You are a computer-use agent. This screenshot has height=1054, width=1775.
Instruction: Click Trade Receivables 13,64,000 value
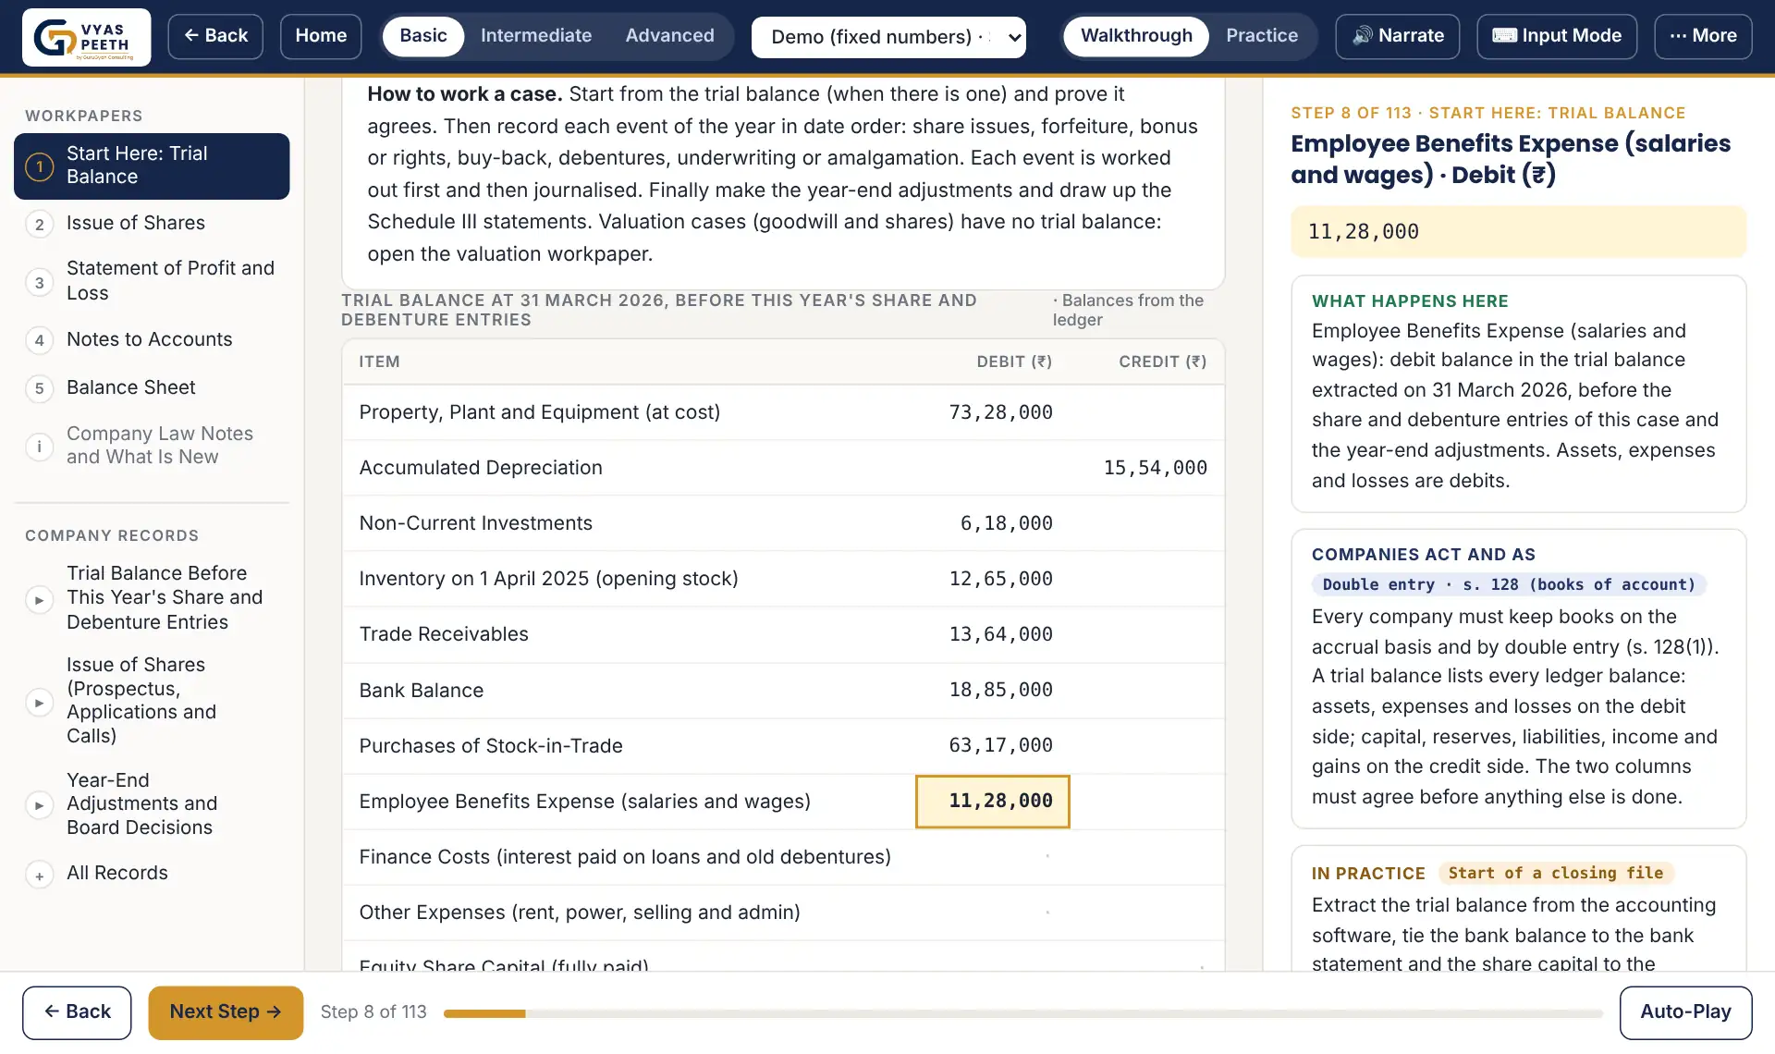1000,635
